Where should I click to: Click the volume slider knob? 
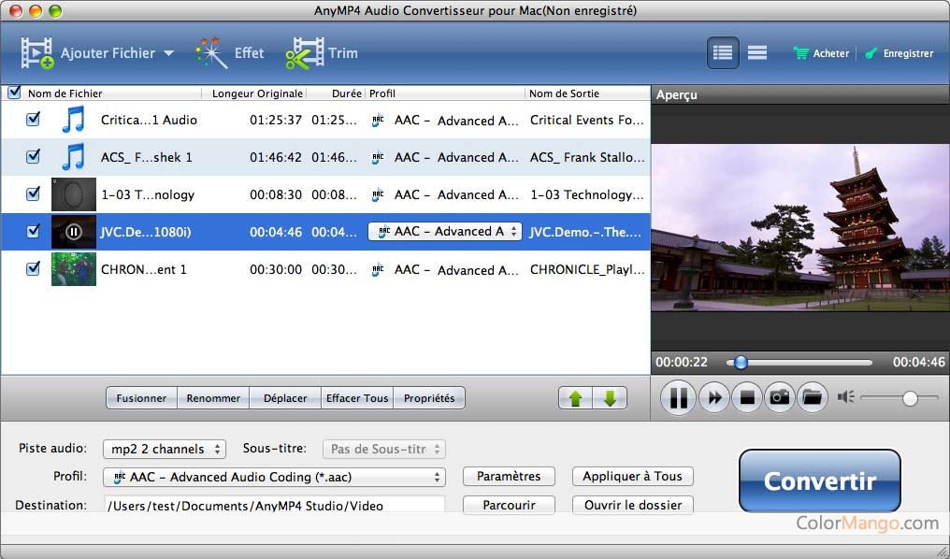(x=910, y=398)
